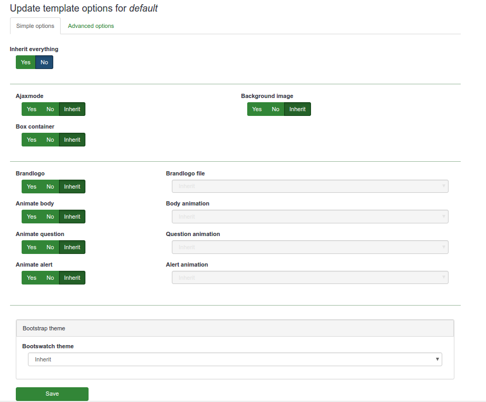Open the Bootswatch theme dropdown
This screenshot has height=402, width=486.
[x=235, y=359]
